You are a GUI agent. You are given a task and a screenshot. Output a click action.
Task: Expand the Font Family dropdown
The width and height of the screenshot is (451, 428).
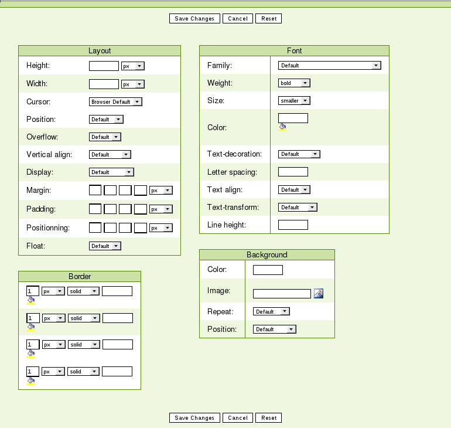[x=330, y=66]
